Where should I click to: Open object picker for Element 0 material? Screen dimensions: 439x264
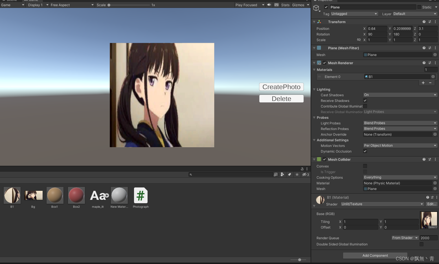433,77
